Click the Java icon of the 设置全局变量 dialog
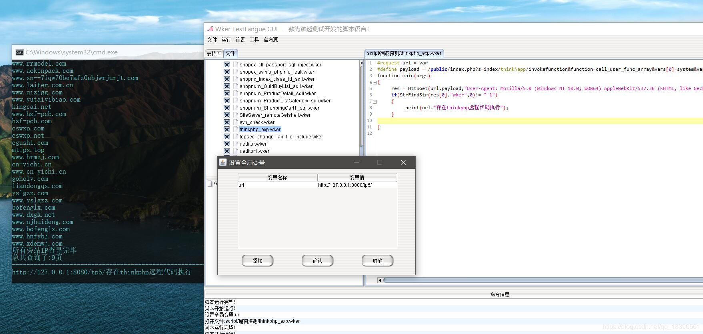Viewport: 703px width, 334px height. [223, 162]
